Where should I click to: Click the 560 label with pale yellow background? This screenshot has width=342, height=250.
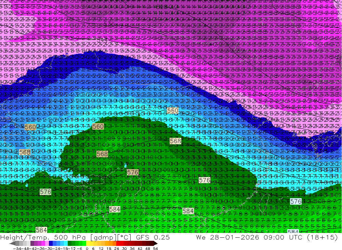(x=172, y=111)
